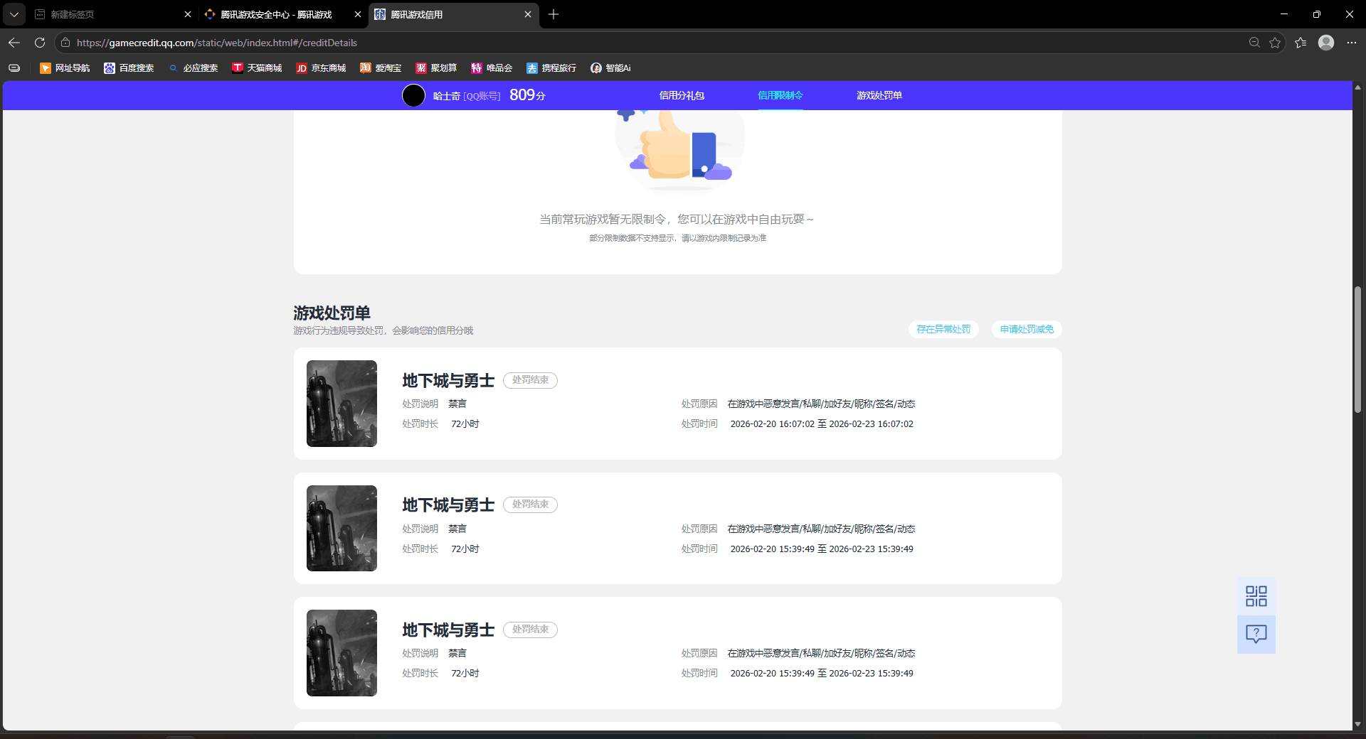The height and width of the screenshot is (739, 1366).
Task: Click the browser refresh icon
Action: tap(40, 43)
